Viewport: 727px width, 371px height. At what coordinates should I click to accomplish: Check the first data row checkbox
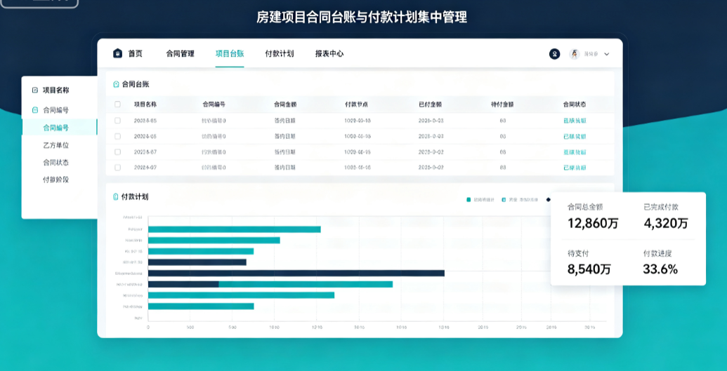[x=117, y=121]
